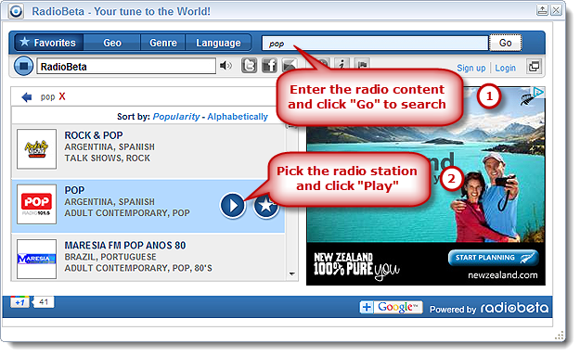Open the Favorites tab
This screenshot has height=356, width=580.
pos(48,43)
